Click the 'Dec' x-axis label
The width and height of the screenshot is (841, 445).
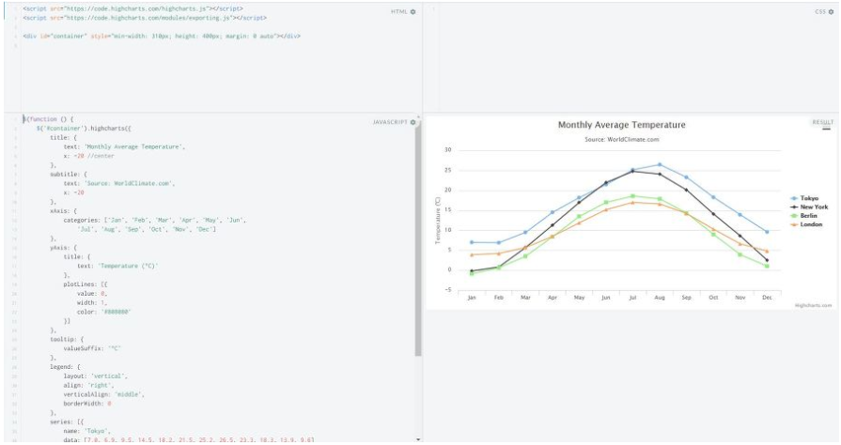pyautogui.click(x=767, y=298)
